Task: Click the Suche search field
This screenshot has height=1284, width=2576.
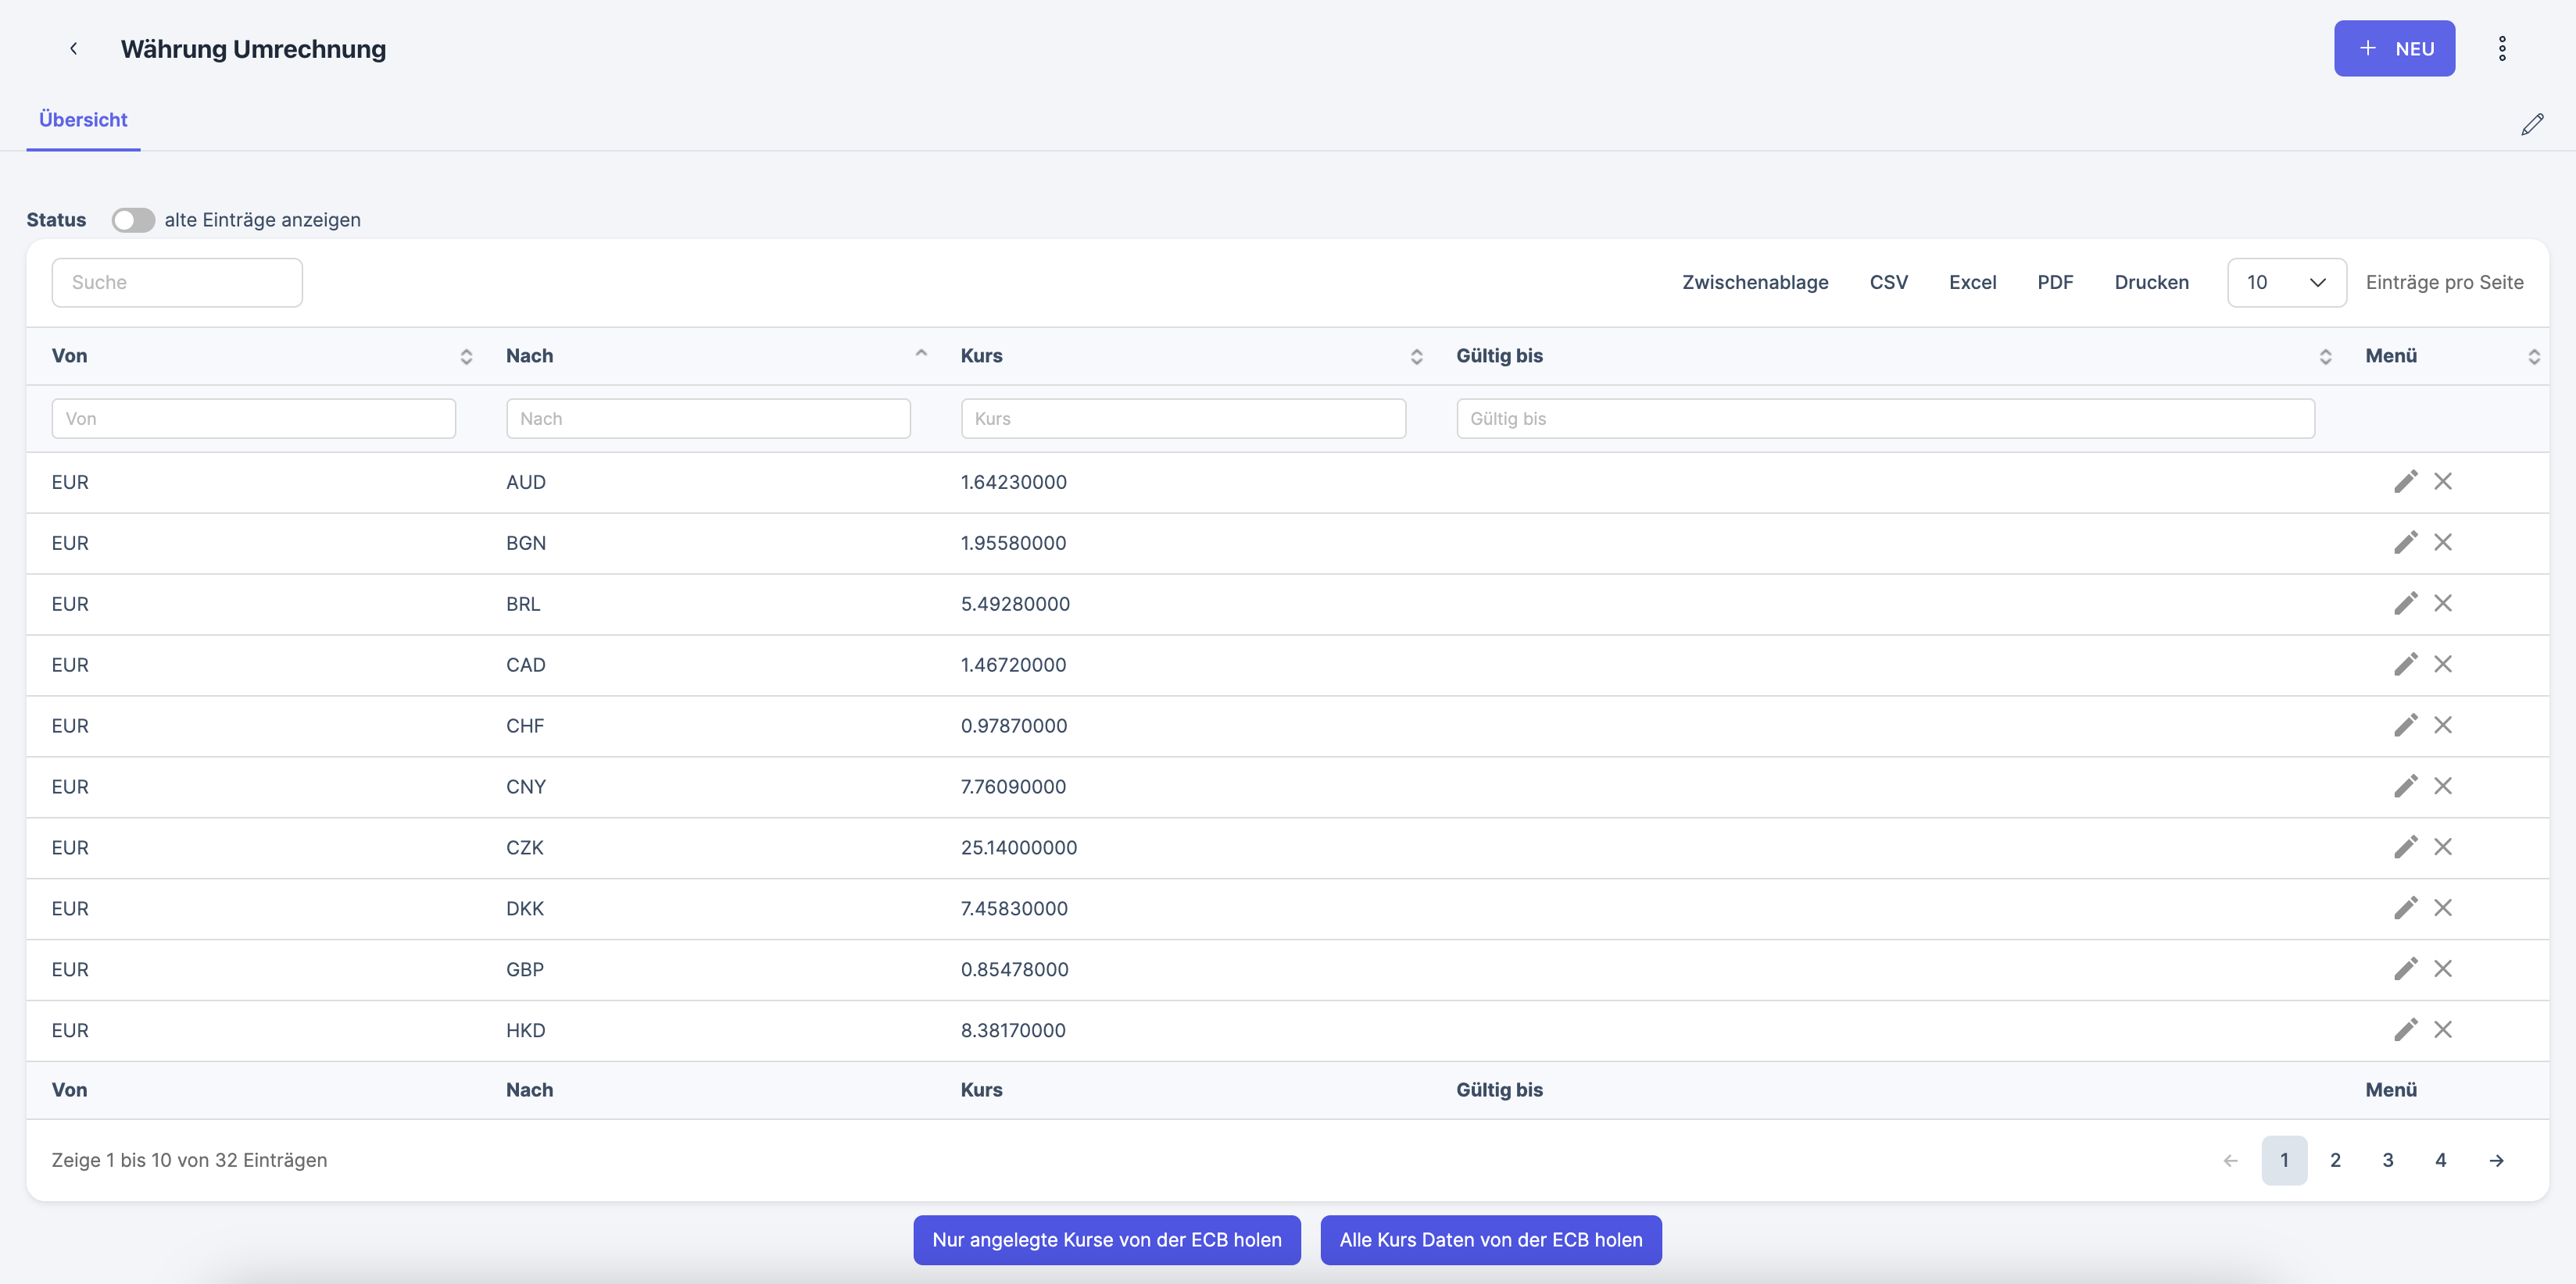Action: pos(177,283)
